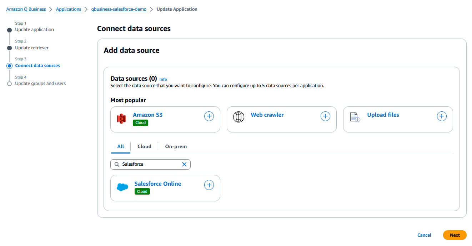Add Web crawler using its plus icon

[325, 116]
